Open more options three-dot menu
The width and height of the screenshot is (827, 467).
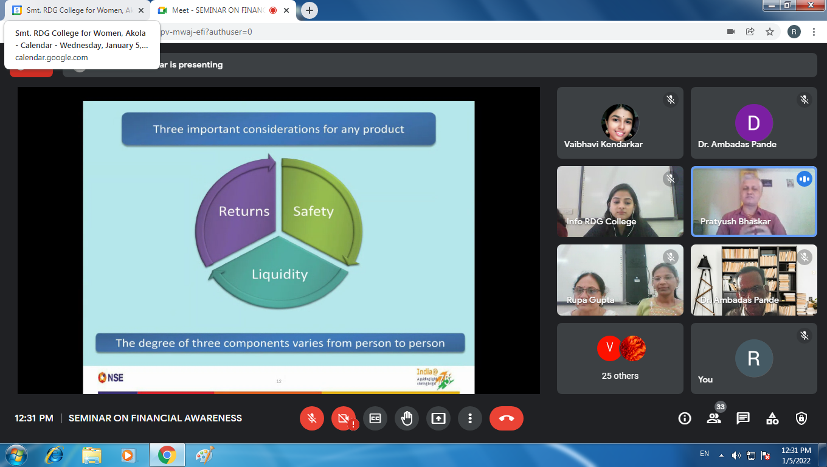pos(470,418)
